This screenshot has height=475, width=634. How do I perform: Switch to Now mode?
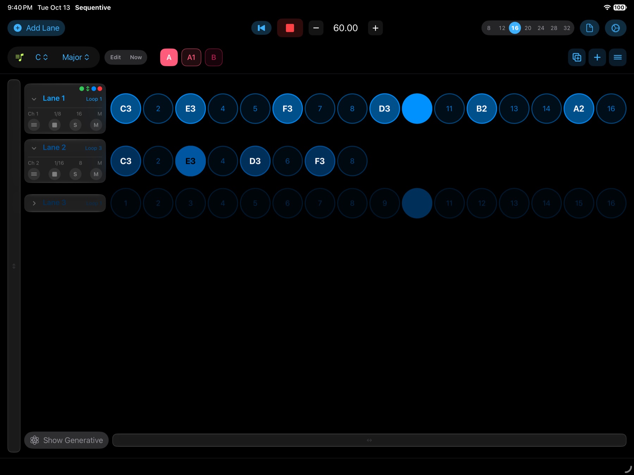point(136,57)
